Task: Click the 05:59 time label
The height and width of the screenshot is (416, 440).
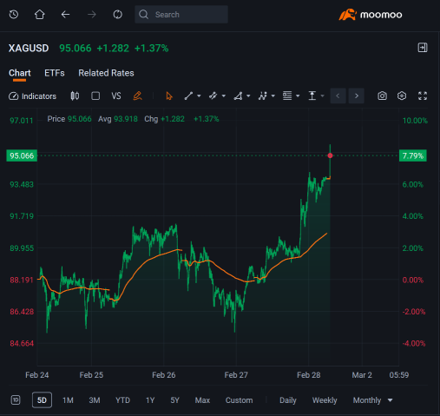Action: coord(399,375)
